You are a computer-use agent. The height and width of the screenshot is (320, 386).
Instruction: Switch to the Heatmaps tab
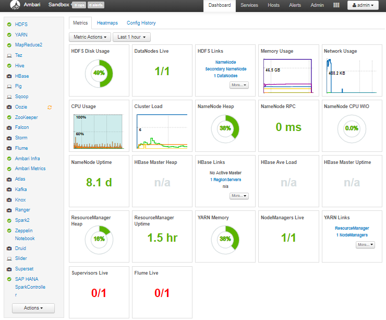pyautogui.click(x=107, y=23)
